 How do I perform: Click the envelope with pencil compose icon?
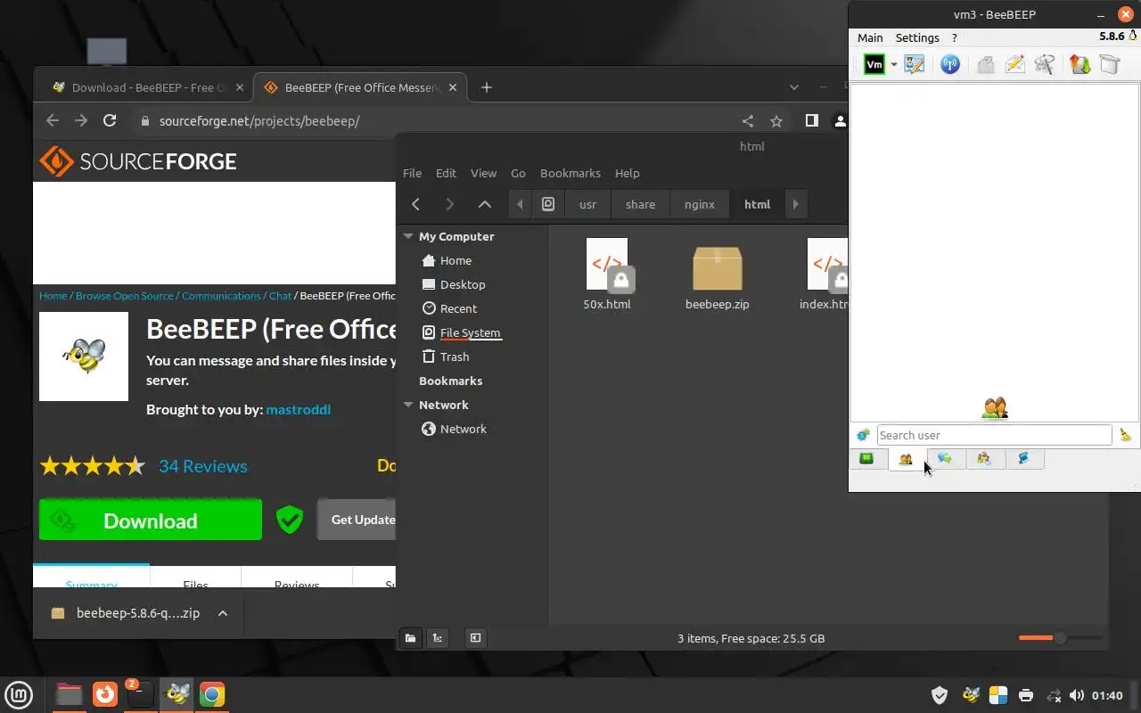coord(1014,64)
